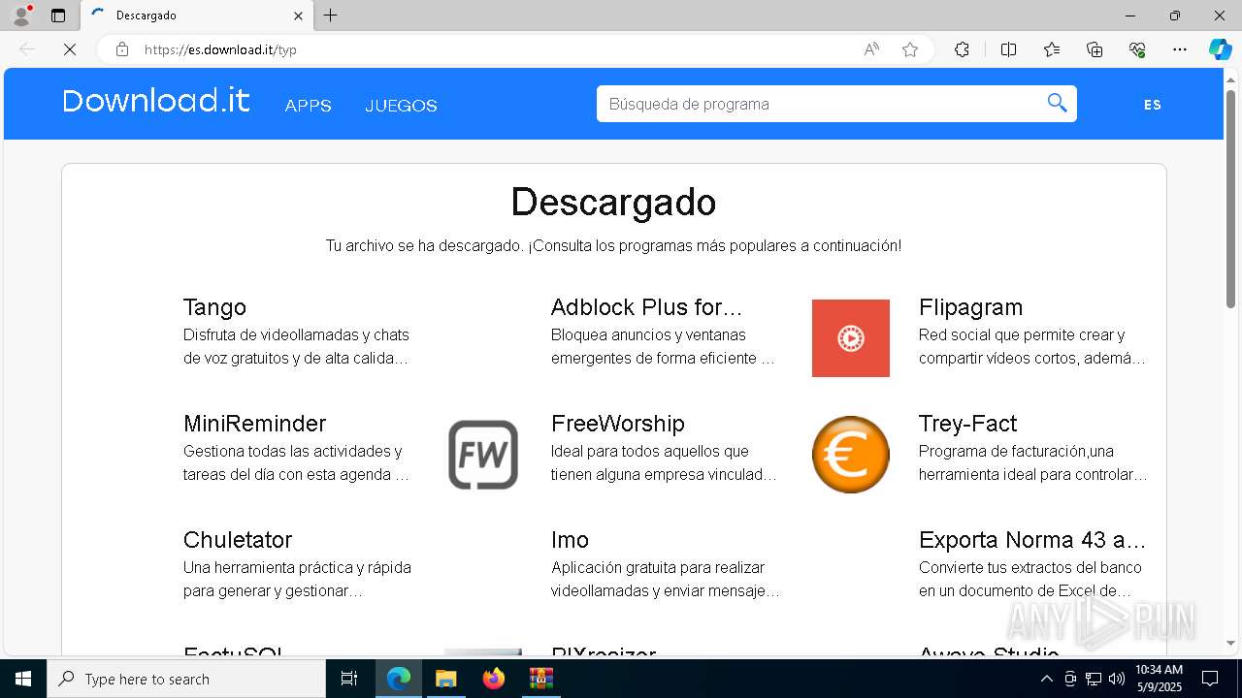Open the Chuletator link
Screen dimensions: 1242x698
[238, 540]
